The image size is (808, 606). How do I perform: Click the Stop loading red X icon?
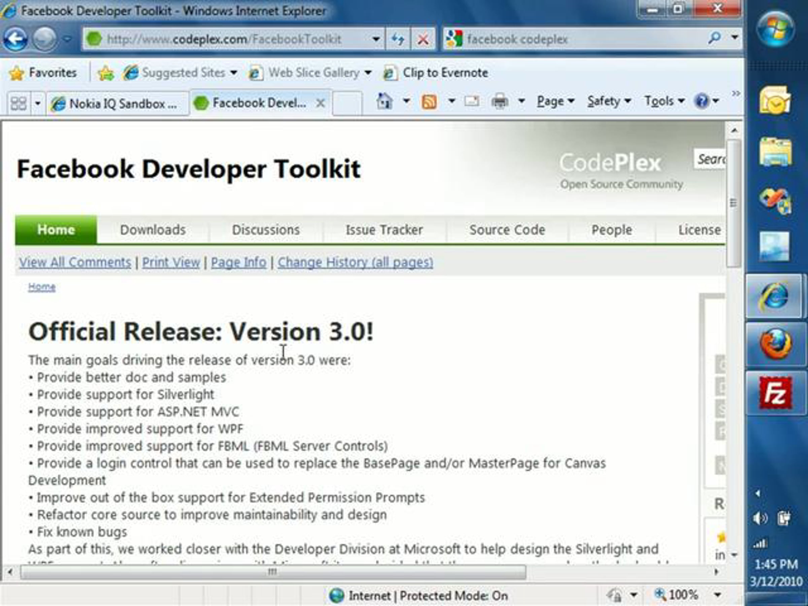423,39
